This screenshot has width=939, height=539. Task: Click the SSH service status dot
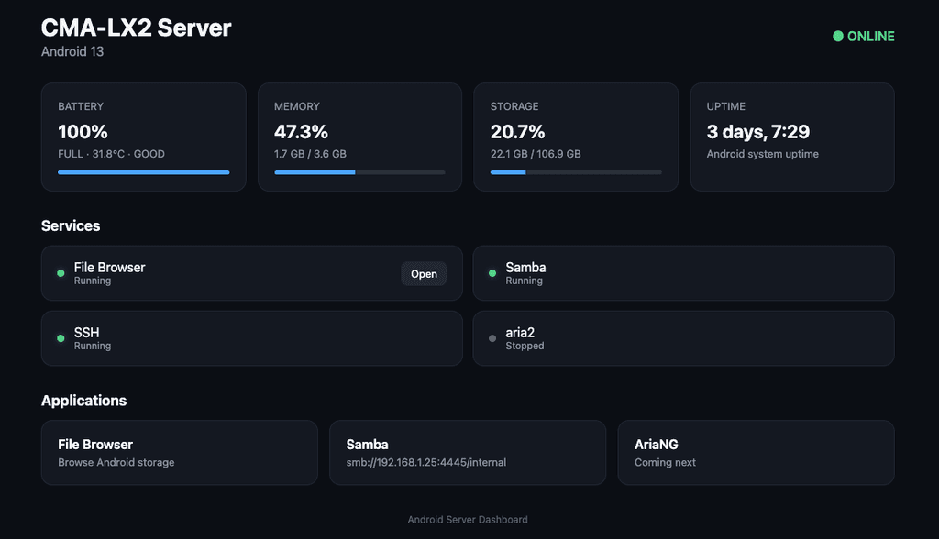(61, 338)
